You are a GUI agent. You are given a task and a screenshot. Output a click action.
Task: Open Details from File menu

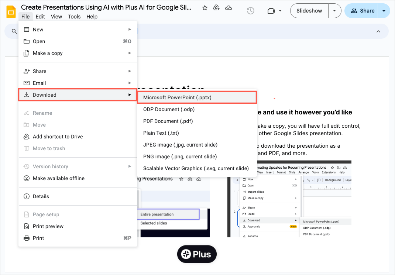[78, 196]
